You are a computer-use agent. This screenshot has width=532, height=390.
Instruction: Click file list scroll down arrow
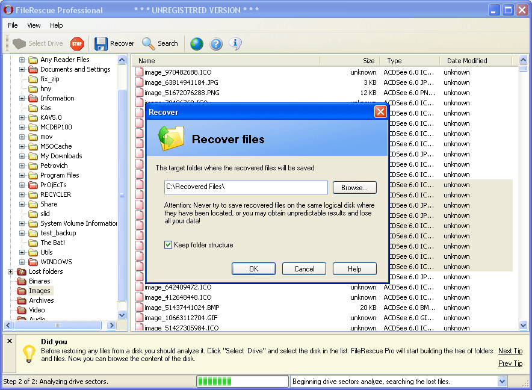pyautogui.click(x=523, y=325)
